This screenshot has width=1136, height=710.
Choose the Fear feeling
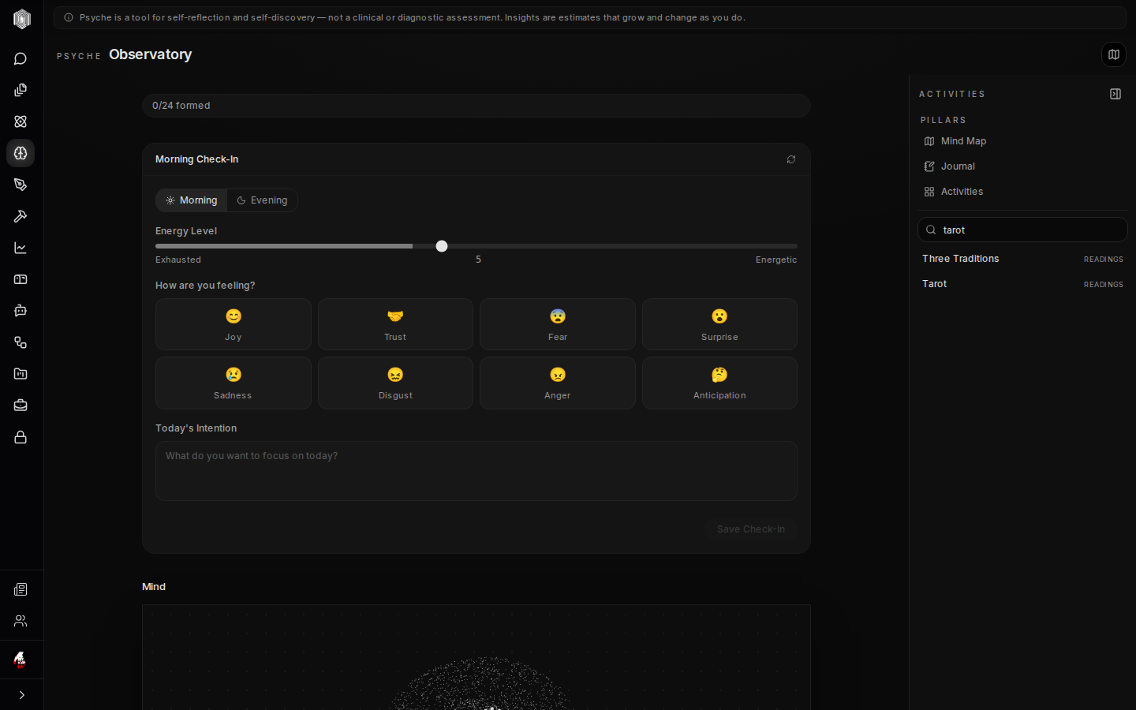(x=558, y=324)
